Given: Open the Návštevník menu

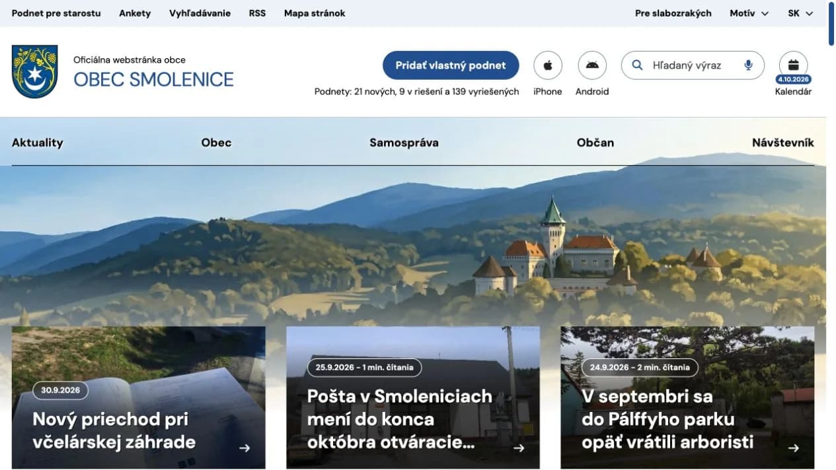Looking at the screenshot, I should click(783, 143).
